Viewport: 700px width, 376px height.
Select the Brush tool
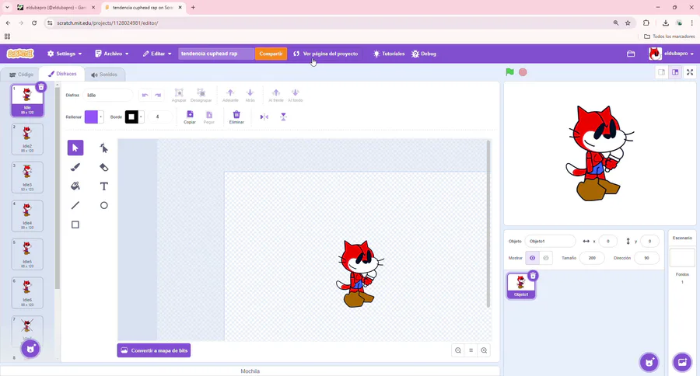(x=75, y=167)
